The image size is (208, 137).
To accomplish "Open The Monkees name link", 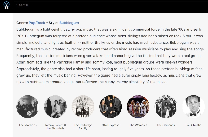I will tap(28, 125).
